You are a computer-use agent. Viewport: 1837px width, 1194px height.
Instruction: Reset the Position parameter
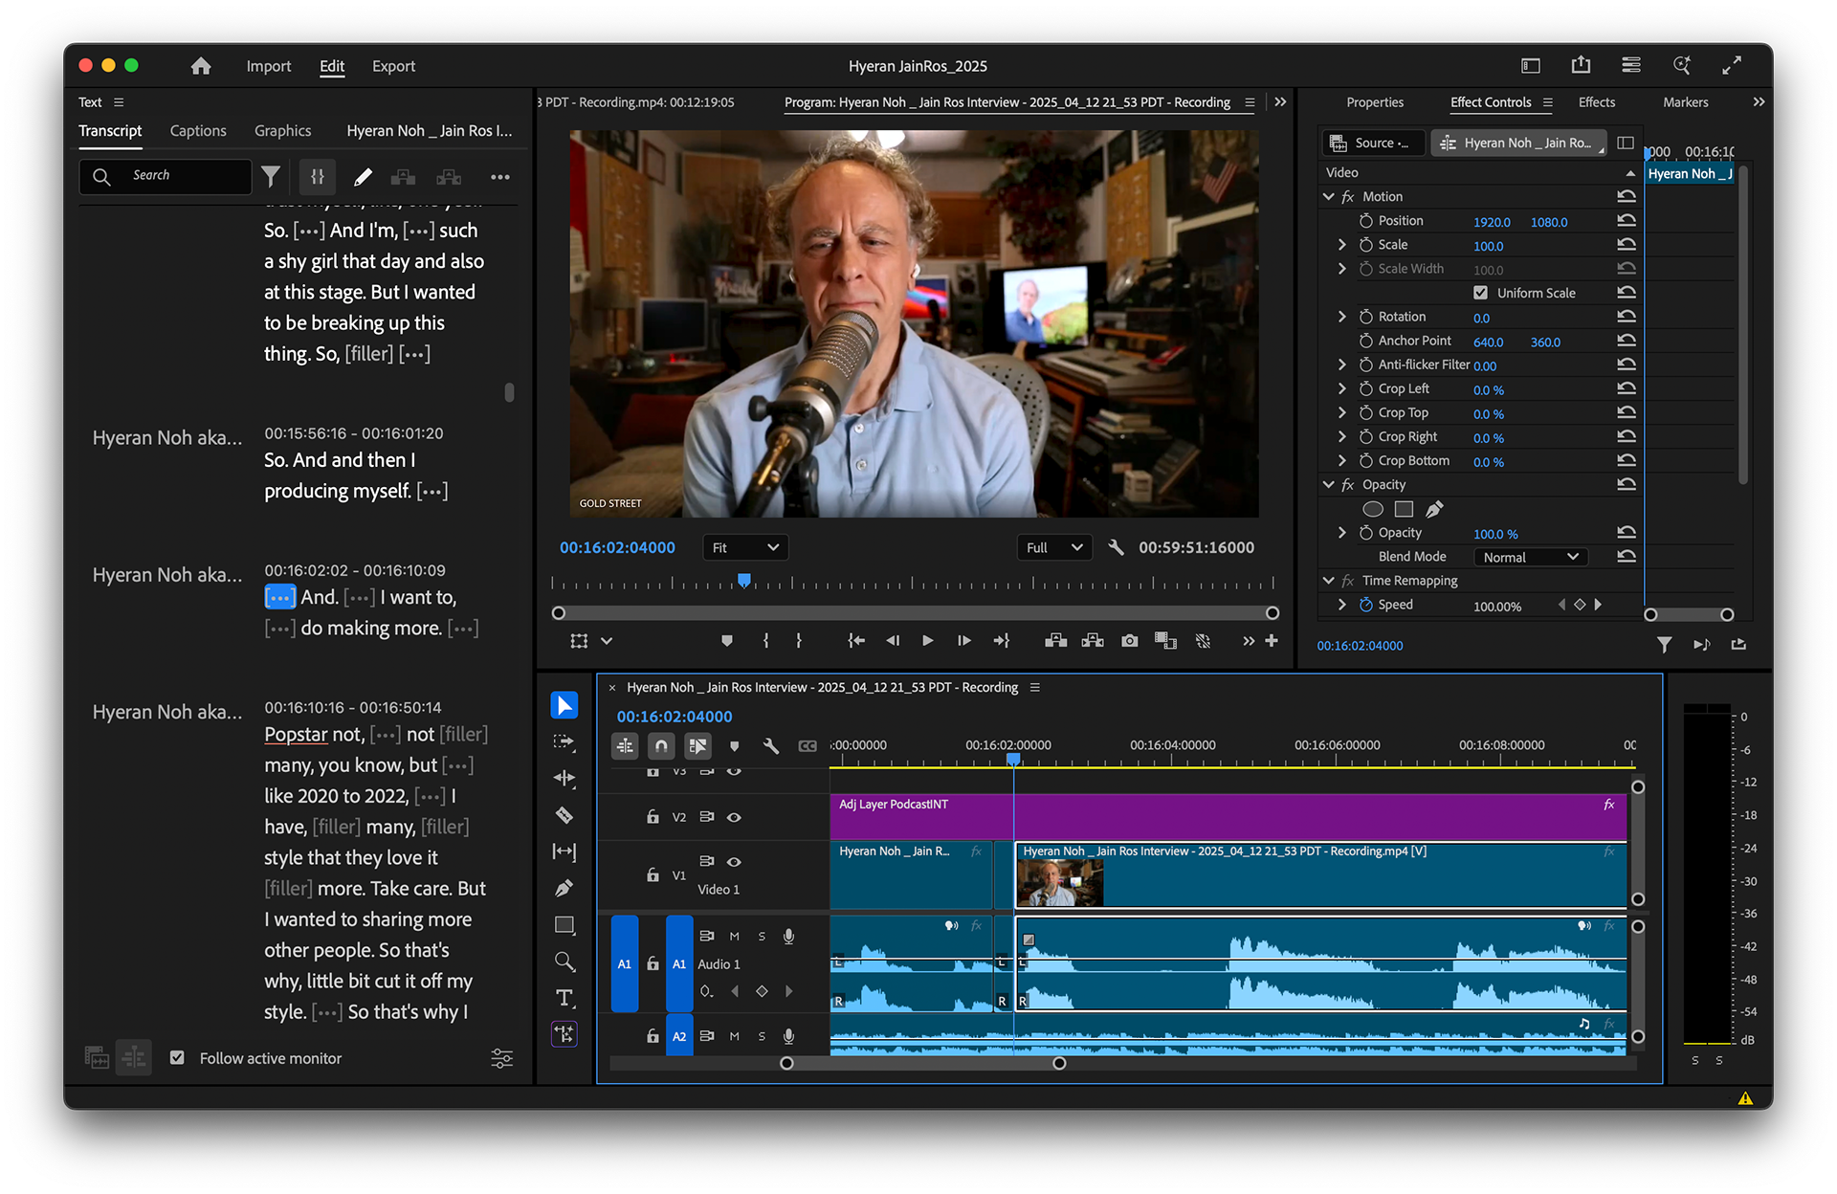[x=1626, y=221]
